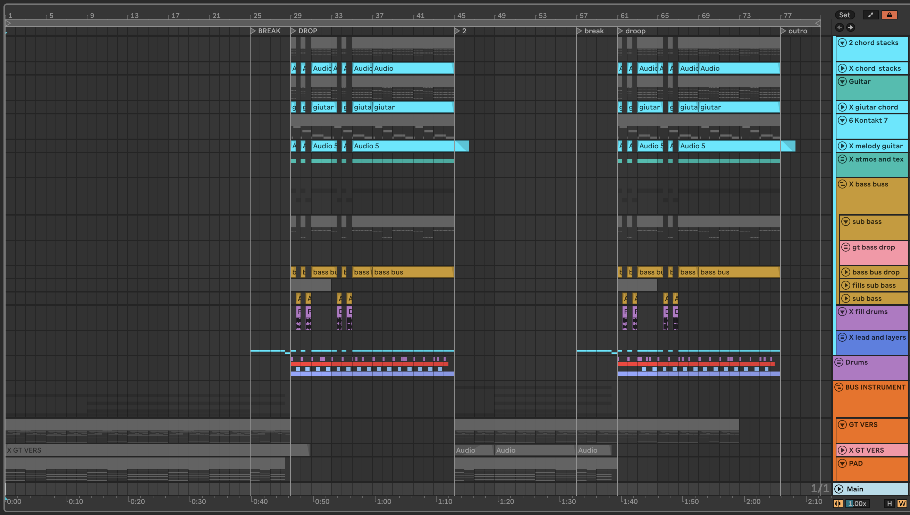Collapse the 2 chord stacks track
The image size is (910, 515).
(x=842, y=43)
